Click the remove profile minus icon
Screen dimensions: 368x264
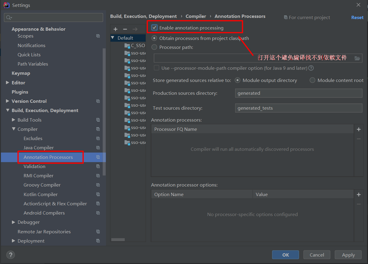(125, 29)
